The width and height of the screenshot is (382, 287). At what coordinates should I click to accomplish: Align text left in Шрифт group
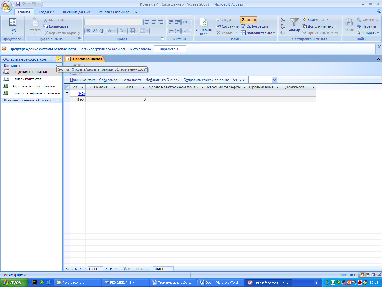pyautogui.click(x=147, y=22)
